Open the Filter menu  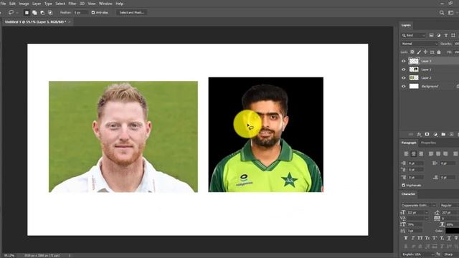[x=72, y=4]
